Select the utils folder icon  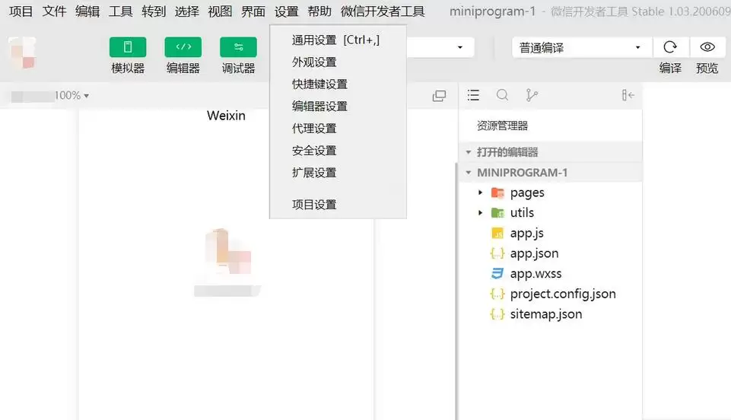pyautogui.click(x=497, y=213)
